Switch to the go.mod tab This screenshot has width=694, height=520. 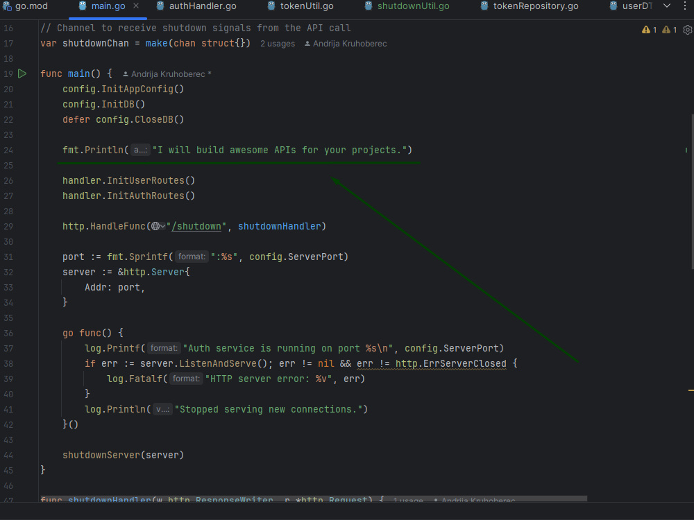[x=25, y=6]
